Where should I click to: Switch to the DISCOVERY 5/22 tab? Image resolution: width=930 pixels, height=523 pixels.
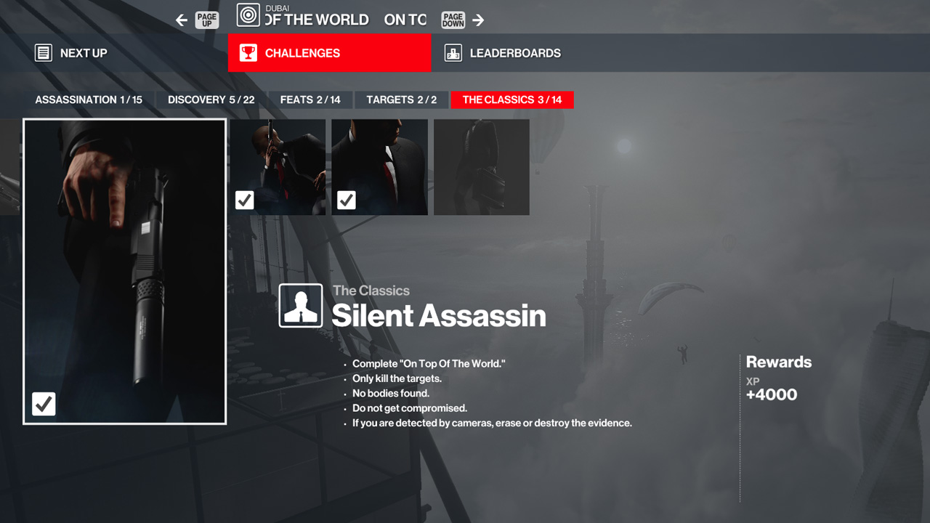pyautogui.click(x=211, y=100)
